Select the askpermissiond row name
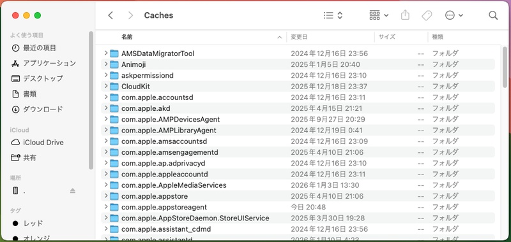This screenshot has width=511, height=242. pyautogui.click(x=148, y=75)
